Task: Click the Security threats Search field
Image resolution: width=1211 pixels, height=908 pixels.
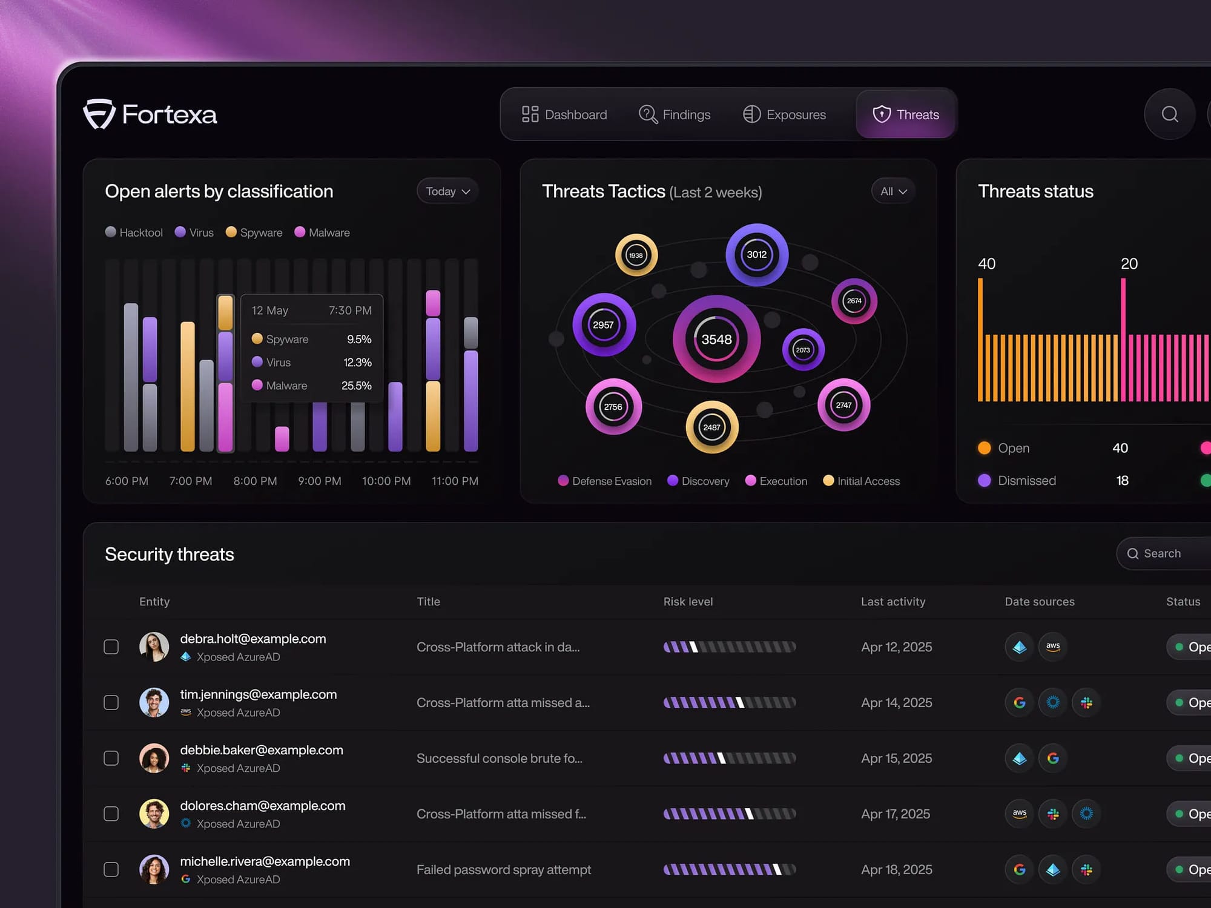Action: point(1164,553)
